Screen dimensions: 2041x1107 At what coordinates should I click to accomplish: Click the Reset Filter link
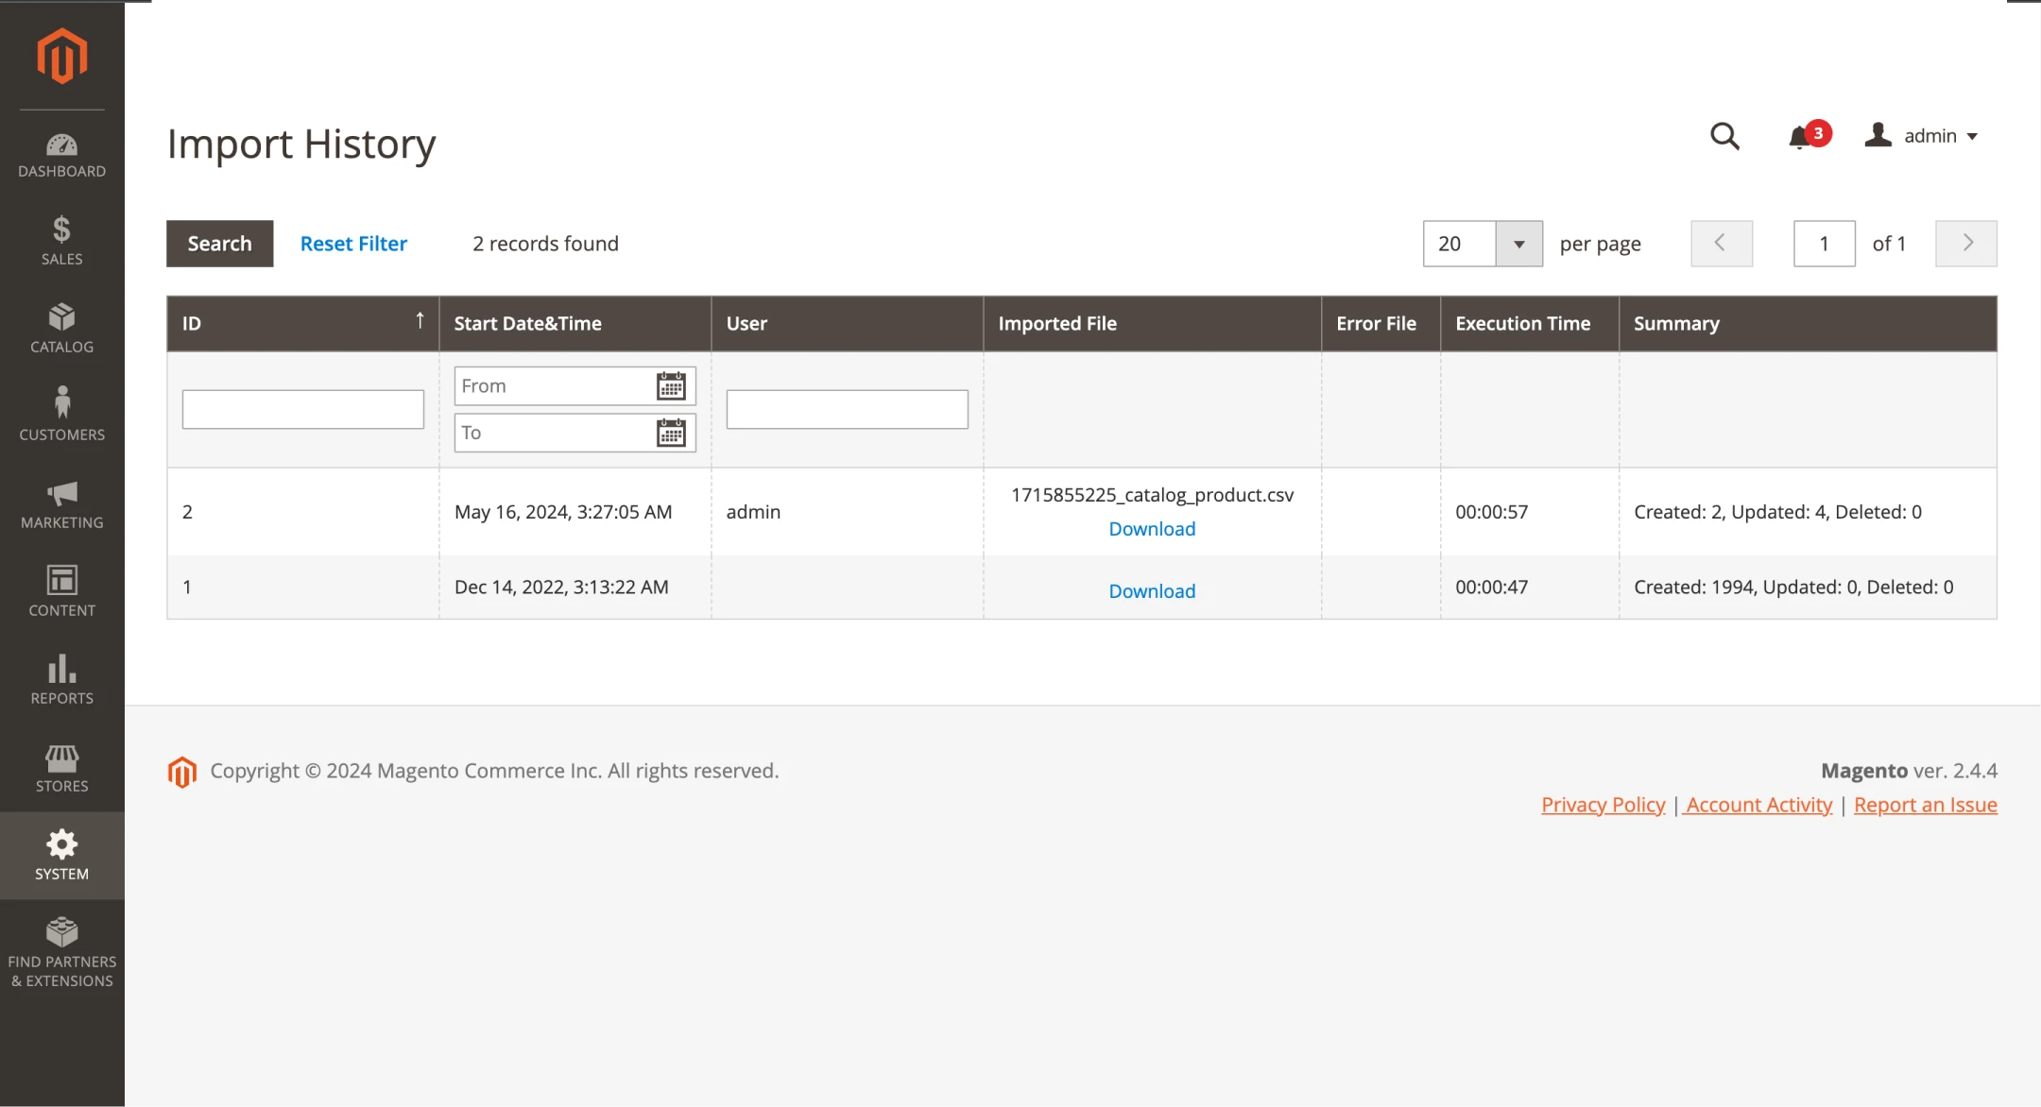pyautogui.click(x=353, y=244)
